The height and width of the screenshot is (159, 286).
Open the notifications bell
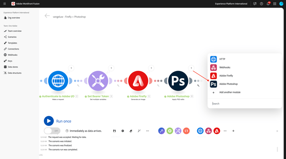point(268,4)
